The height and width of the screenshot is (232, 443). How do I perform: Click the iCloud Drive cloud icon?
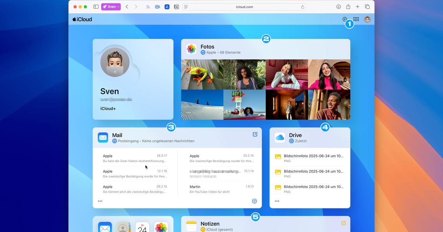280,137
